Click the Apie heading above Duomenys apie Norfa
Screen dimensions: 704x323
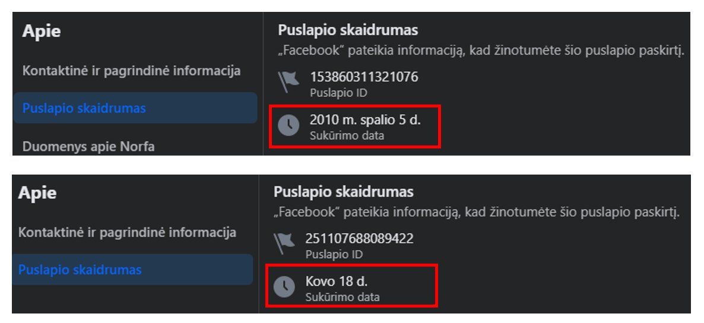(42, 31)
